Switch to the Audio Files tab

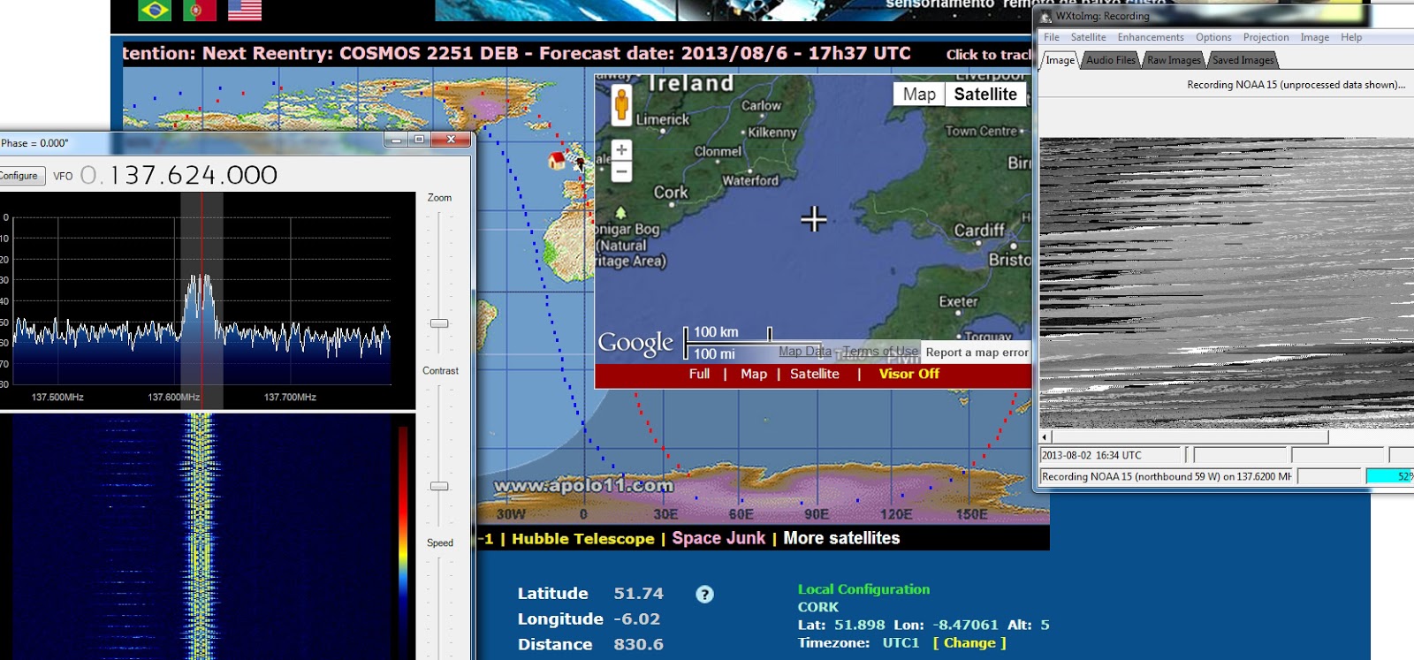[1111, 60]
